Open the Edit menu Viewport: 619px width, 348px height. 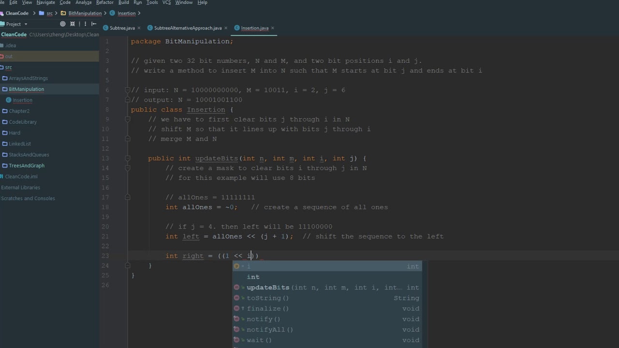tap(13, 2)
